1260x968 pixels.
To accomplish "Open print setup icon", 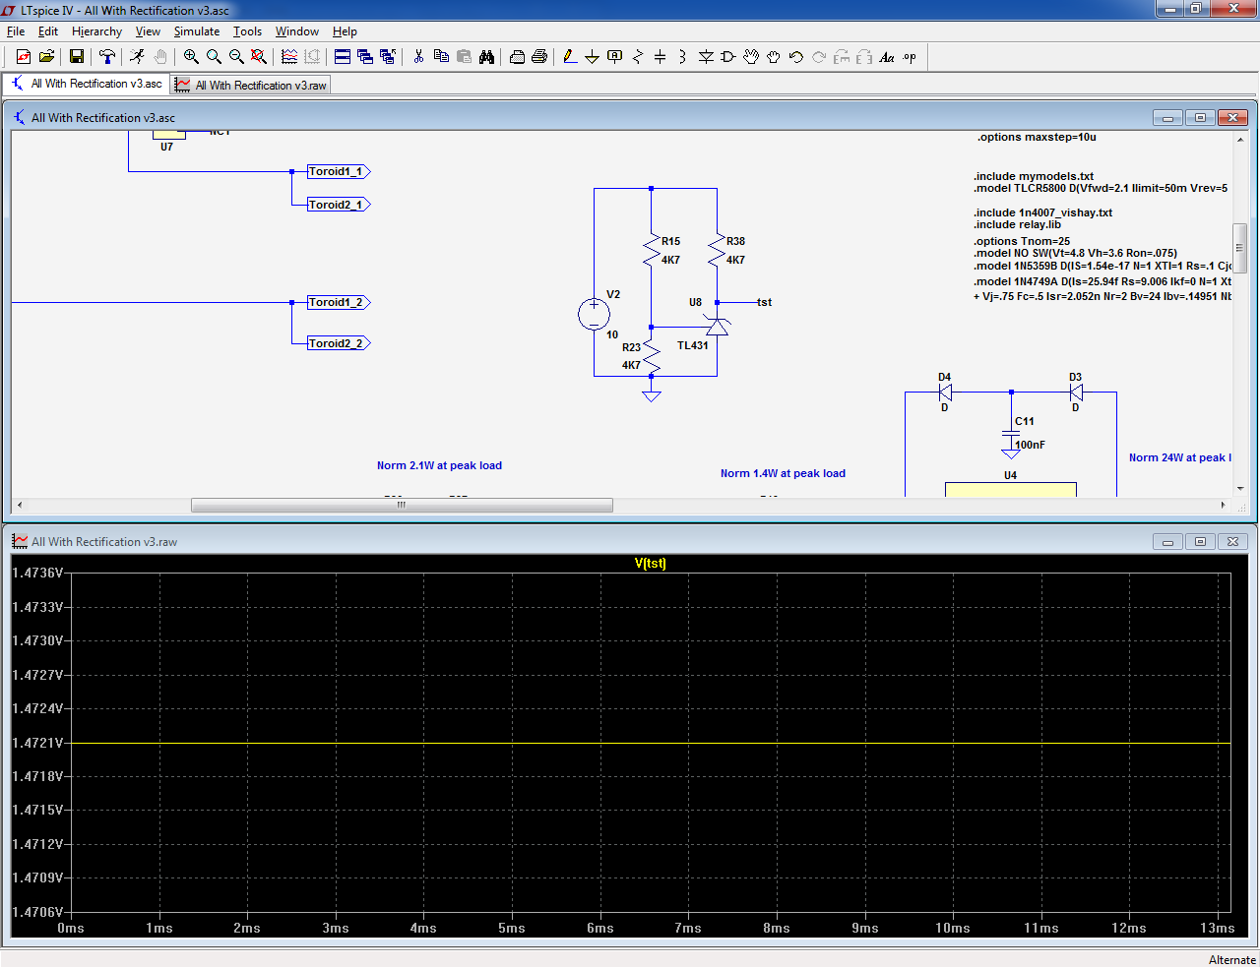I will (x=517, y=57).
